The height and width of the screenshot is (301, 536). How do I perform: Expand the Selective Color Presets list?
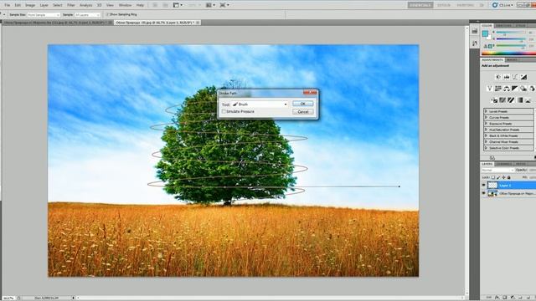486,148
